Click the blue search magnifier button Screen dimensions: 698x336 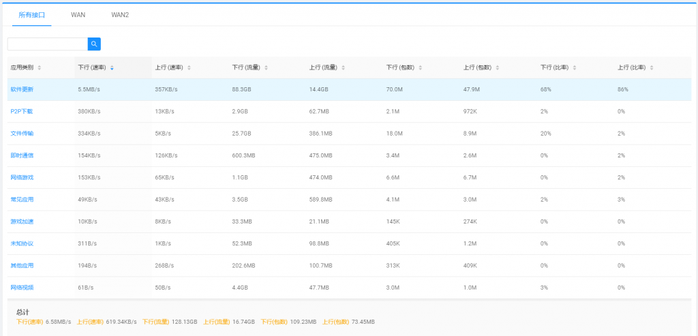(x=94, y=44)
